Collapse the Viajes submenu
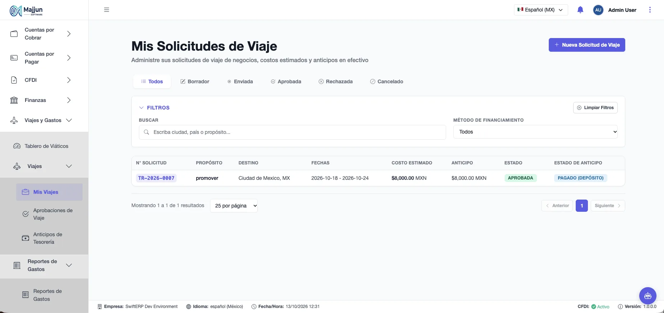Image resolution: width=664 pixels, height=313 pixels. [69, 166]
